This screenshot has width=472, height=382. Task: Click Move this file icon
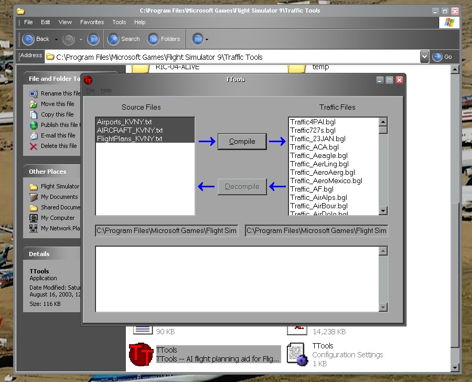[34, 104]
